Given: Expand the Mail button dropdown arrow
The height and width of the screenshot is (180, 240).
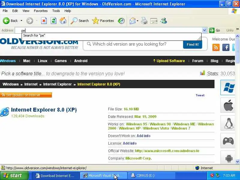Looking at the screenshot, I should (x=137, y=21).
